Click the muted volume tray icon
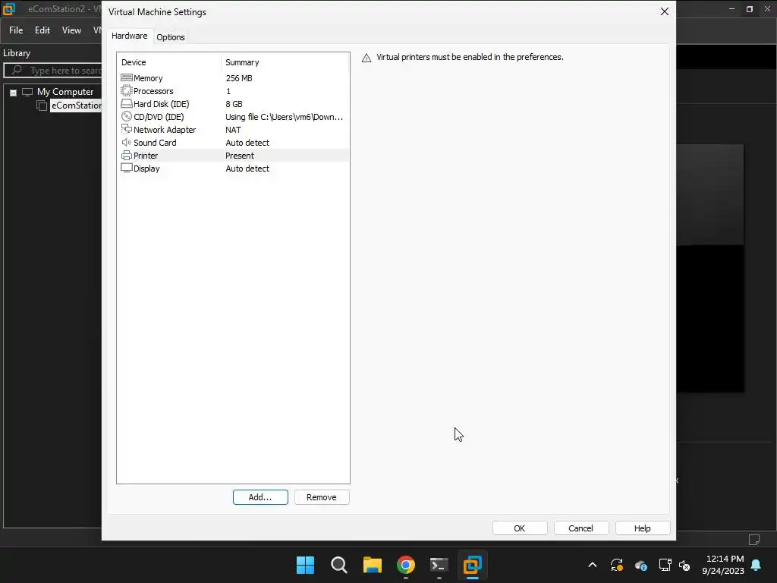Viewport: 777px width, 583px height. pyautogui.click(x=684, y=565)
